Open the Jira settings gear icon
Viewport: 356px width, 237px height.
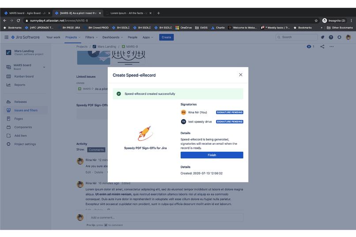pyautogui.click(x=339, y=37)
